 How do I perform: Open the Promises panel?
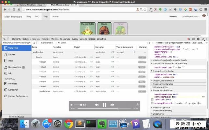pos(17,84)
